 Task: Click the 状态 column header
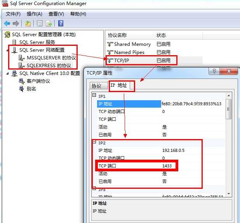pyautogui.click(x=178, y=35)
